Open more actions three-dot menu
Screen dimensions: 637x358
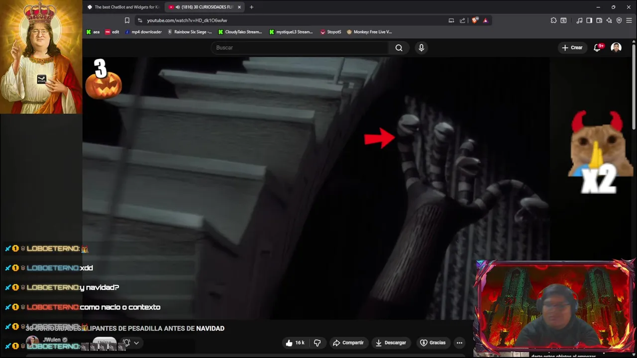[x=459, y=343]
